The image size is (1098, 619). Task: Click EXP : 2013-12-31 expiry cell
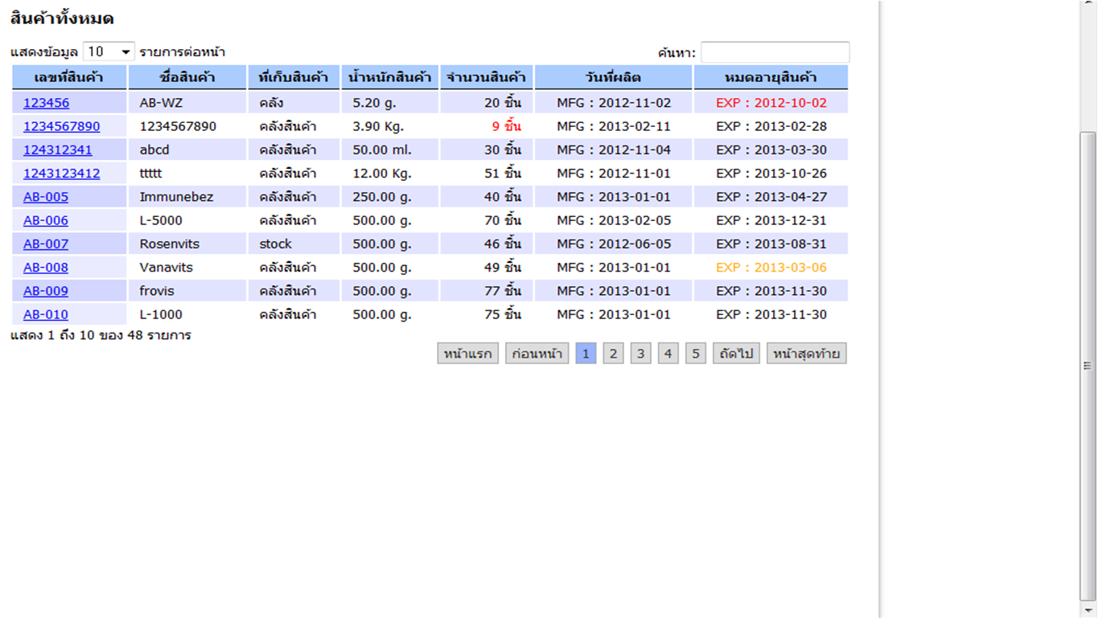pyautogui.click(x=771, y=220)
